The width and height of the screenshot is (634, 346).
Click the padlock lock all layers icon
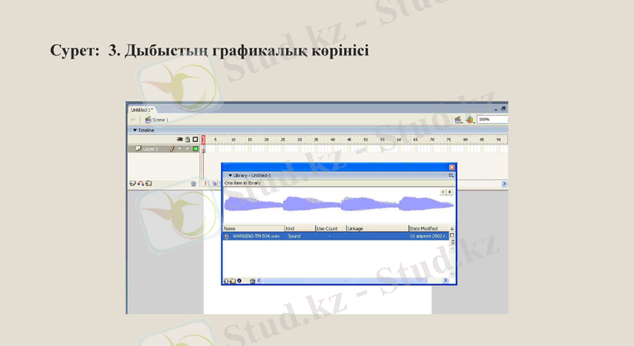188,139
